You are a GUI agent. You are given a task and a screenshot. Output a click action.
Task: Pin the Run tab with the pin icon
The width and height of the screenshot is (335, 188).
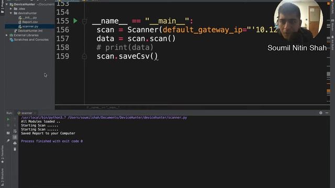tap(8, 140)
